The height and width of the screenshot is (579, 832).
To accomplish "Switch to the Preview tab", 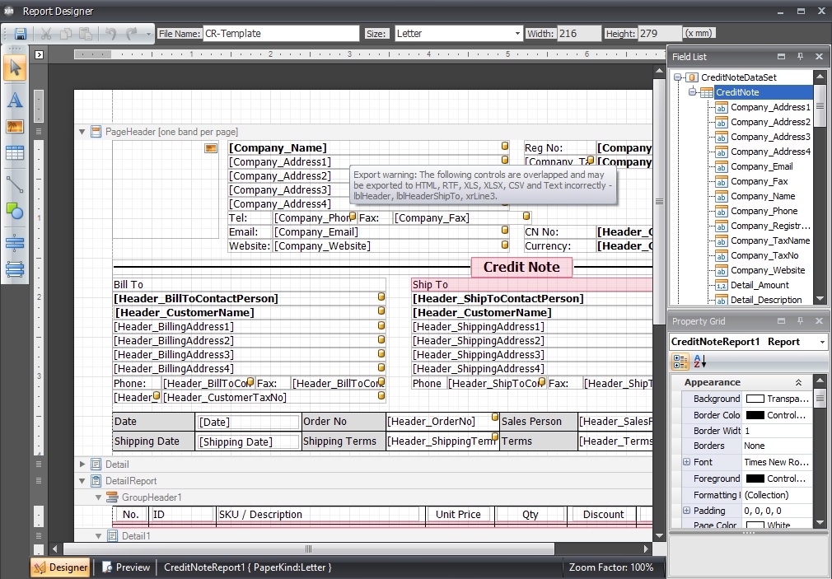I will click(126, 567).
